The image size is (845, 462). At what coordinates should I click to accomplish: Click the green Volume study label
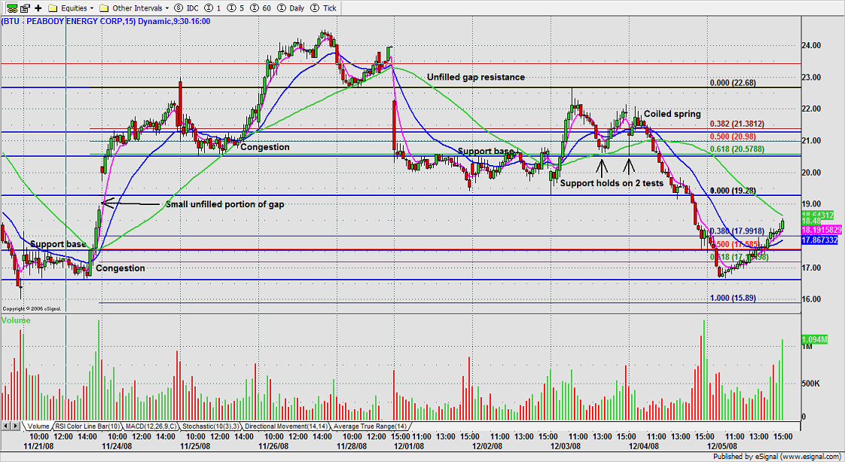(16, 320)
